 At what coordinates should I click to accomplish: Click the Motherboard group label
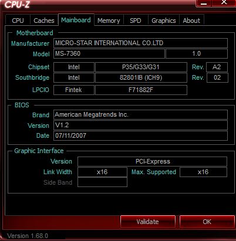point(35,33)
